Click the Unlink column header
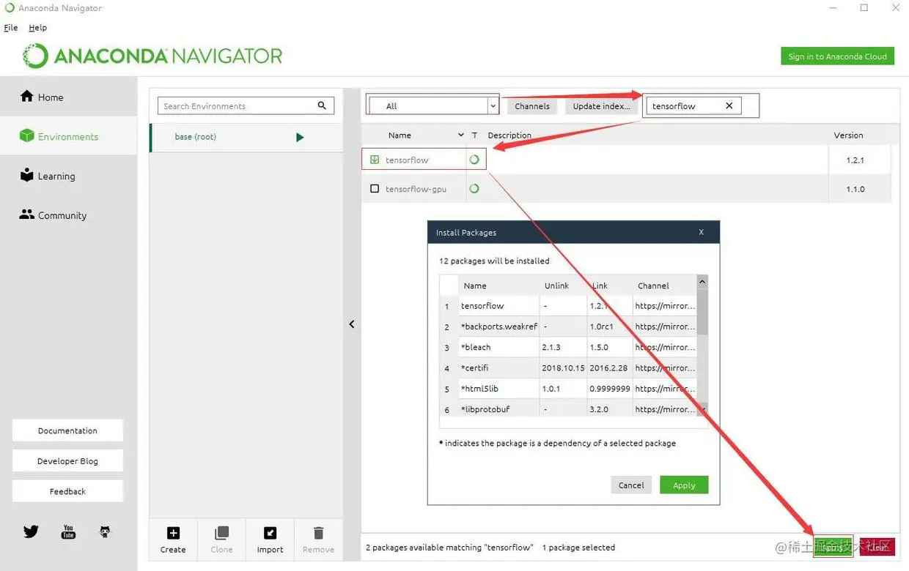Image resolution: width=909 pixels, height=571 pixels. (556, 285)
